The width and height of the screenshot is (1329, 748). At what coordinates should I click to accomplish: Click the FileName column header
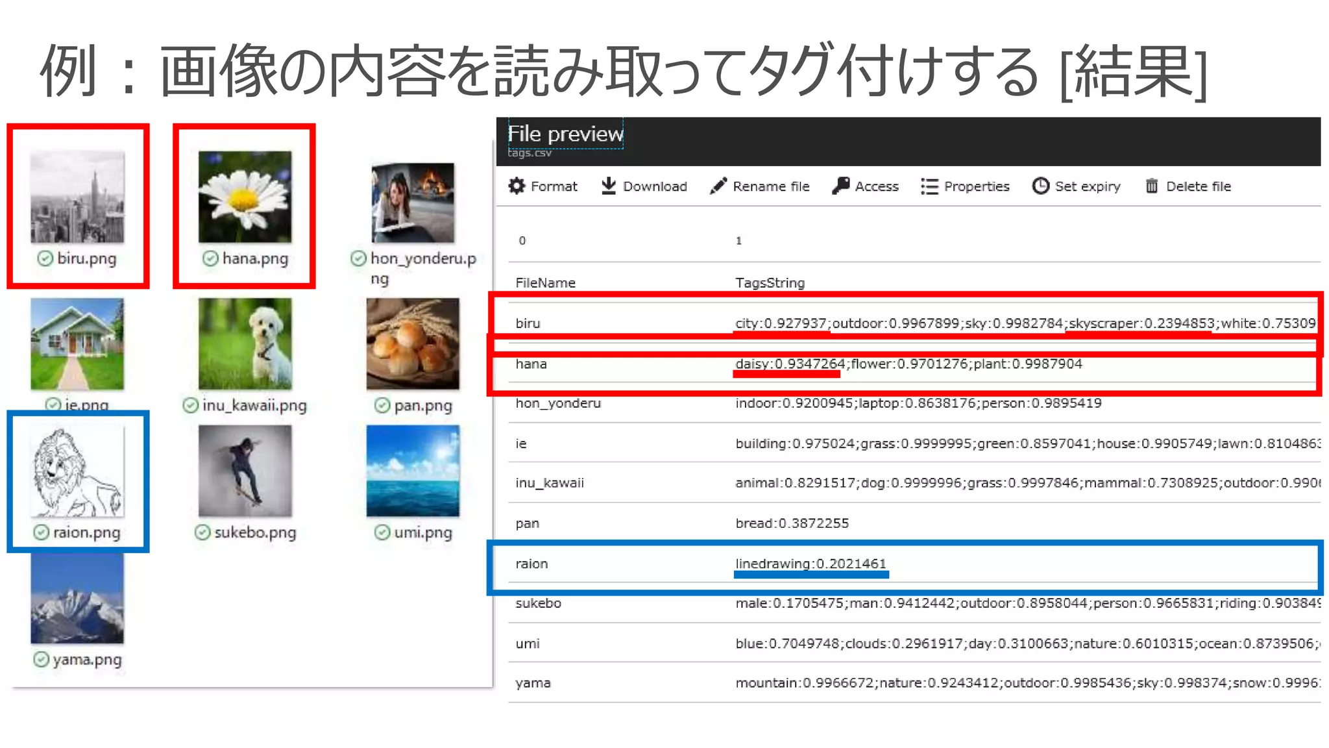pyautogui.click(x=545, y=283)
